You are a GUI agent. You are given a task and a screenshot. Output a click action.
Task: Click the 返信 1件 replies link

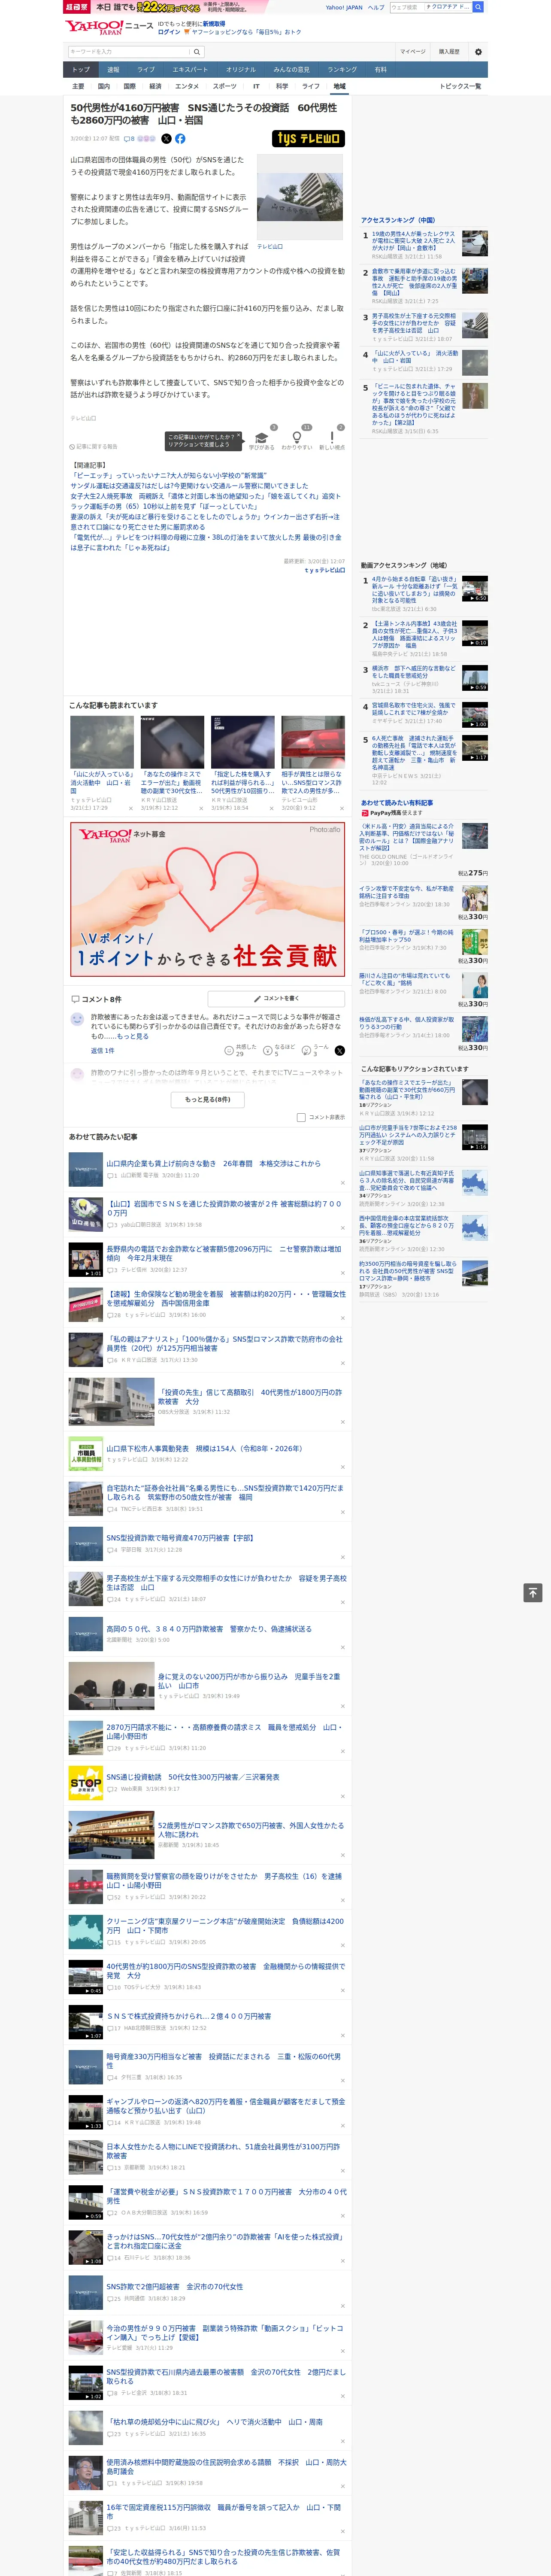(x=103, y=1051)
